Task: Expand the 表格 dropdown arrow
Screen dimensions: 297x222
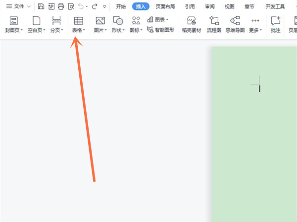Action: tap(84, 30)
